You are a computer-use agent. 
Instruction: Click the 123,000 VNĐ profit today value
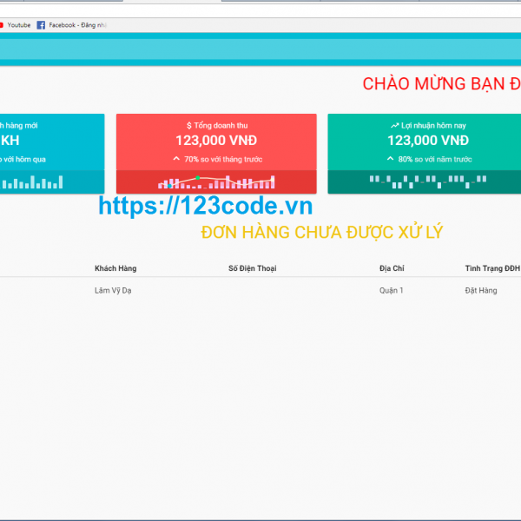pyautogui.click(x=428, y=141)
